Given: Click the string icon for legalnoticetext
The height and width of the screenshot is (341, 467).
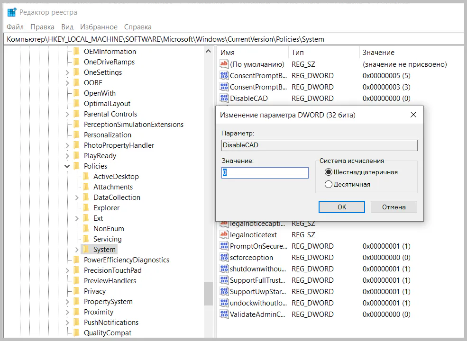Looking at the screenshot, I should 224,235.
